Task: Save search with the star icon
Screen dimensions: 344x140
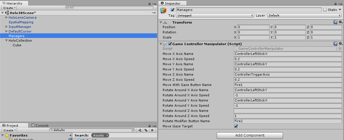Action: coord(152,130)
